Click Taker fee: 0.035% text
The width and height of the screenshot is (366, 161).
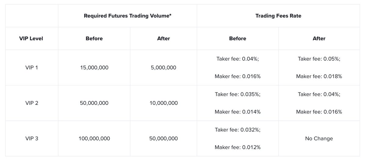click(237, 94)
